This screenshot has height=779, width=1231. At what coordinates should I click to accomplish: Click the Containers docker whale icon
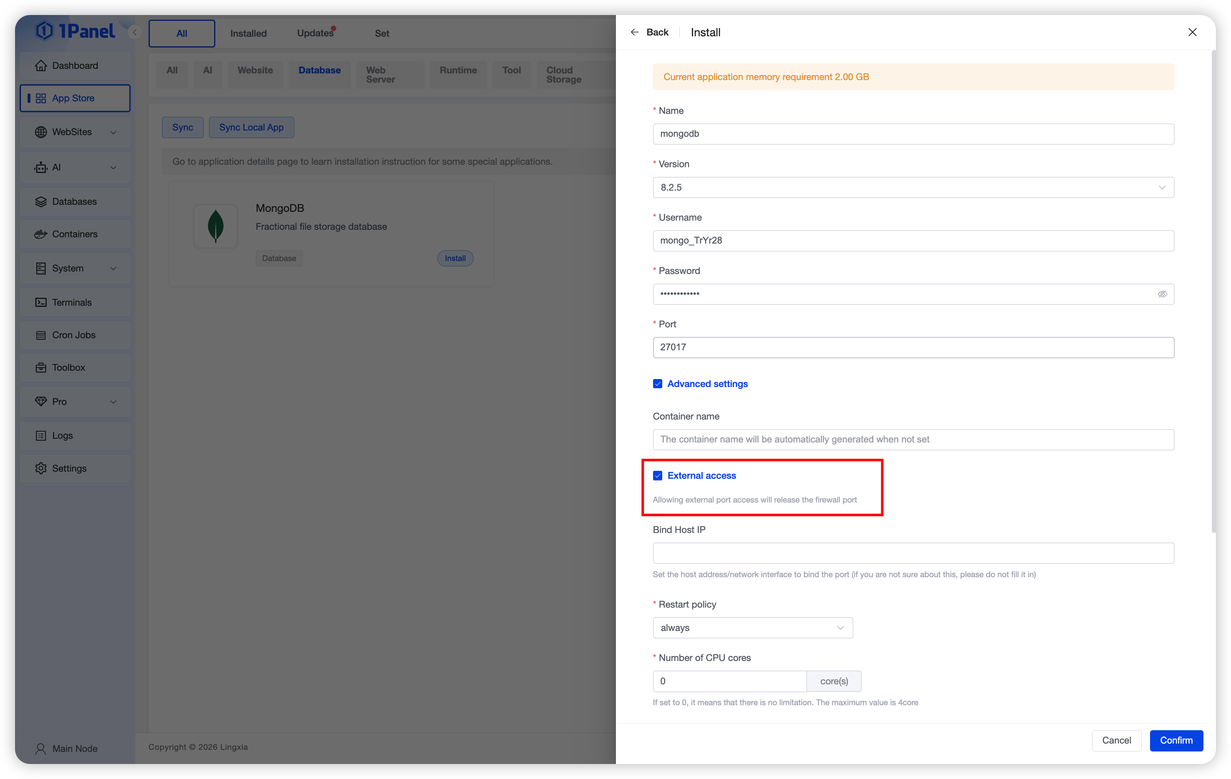(41, 234)
